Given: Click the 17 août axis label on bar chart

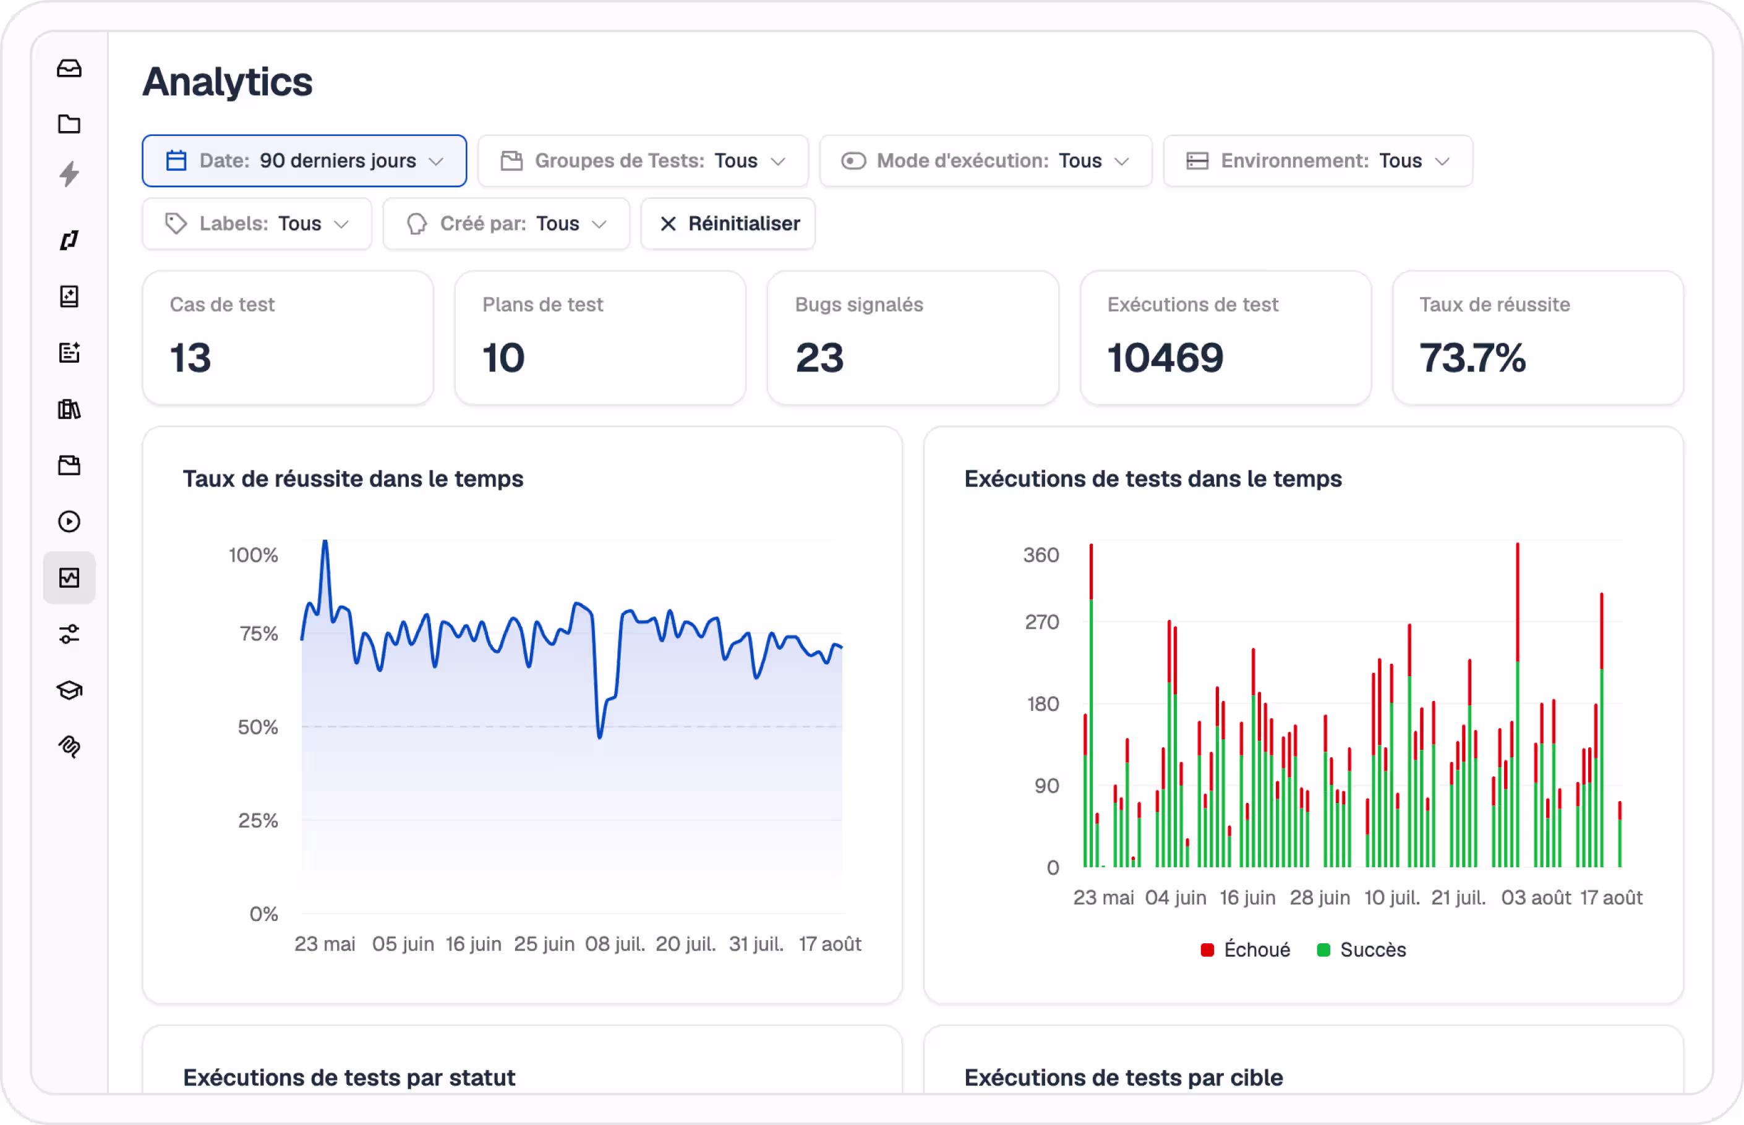Looking at the screenshot, I should click(x=1611, y=897).
